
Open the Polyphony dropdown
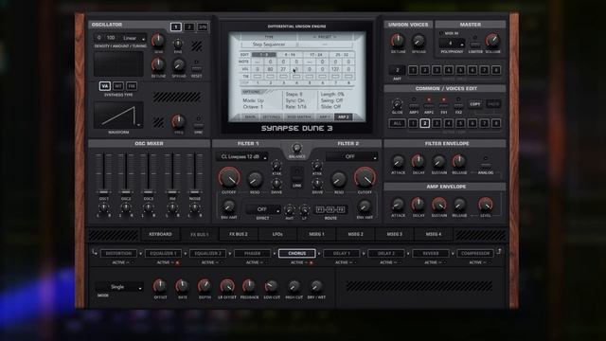(x=452, y=44)
